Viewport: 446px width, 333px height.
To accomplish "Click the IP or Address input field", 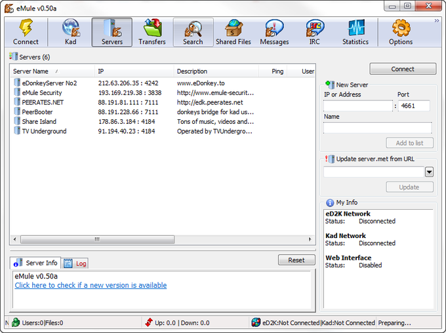I will 358,106.
